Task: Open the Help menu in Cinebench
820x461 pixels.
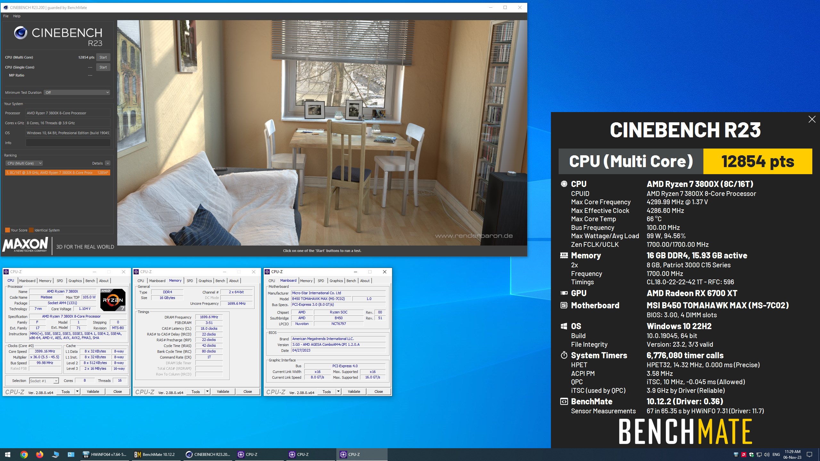Action: [17, 16]
